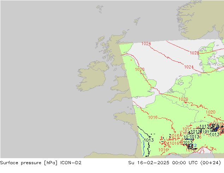Click the white high-pressure area over North Sea
Image resolution: width=224 pixels, height=173 pixels.
click(x=166, y=71)
